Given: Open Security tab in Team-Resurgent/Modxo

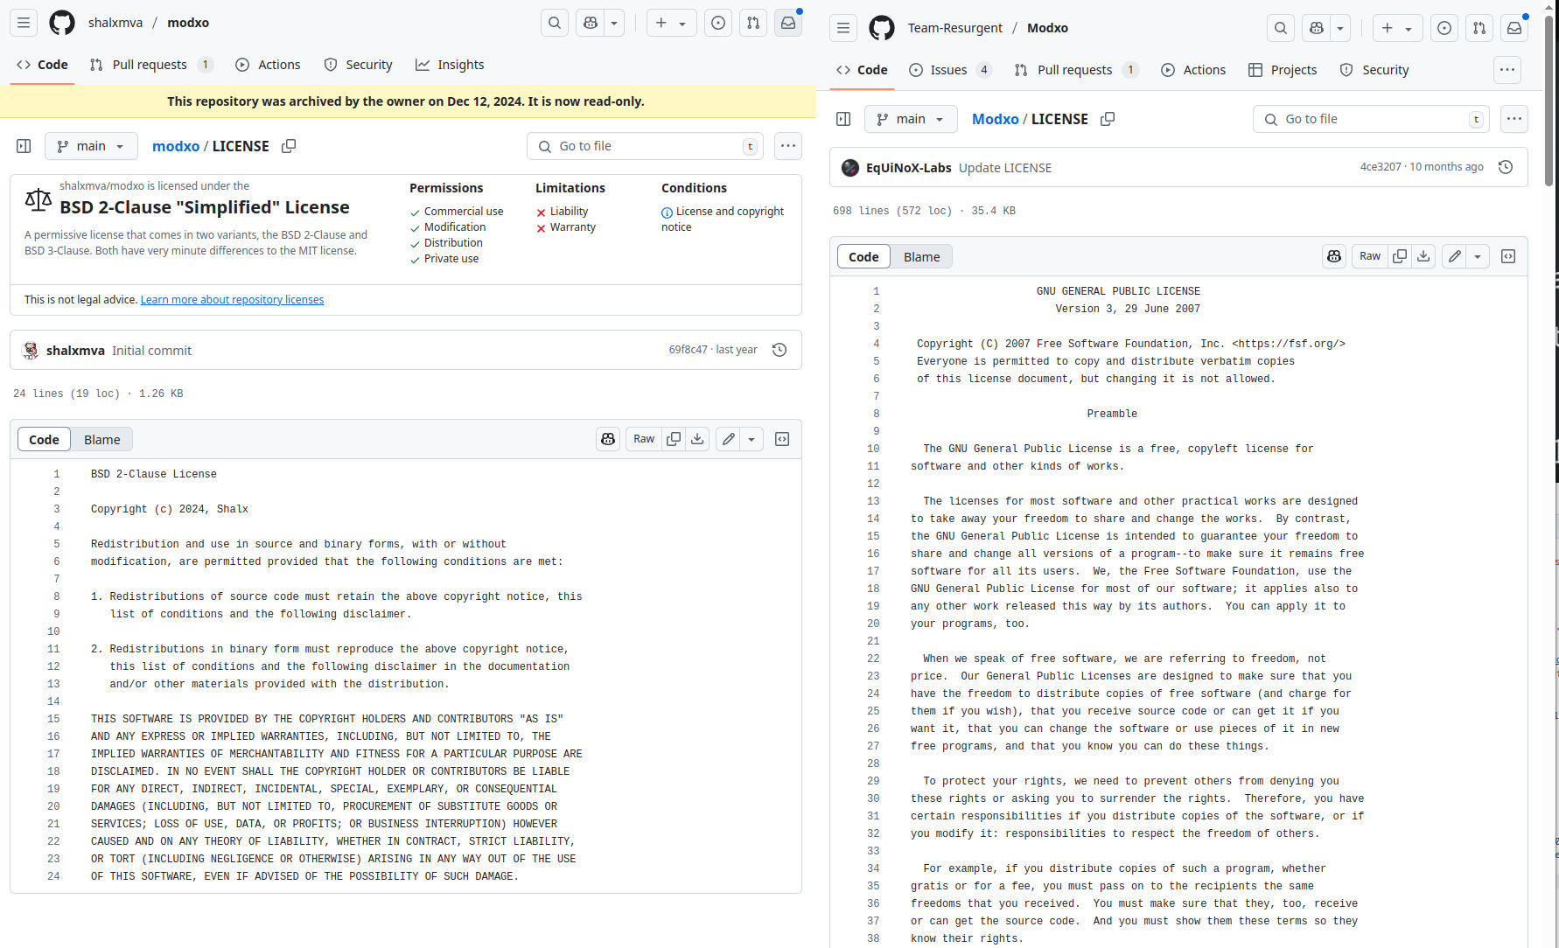Looking at the screenshot, I should 1374,70.
